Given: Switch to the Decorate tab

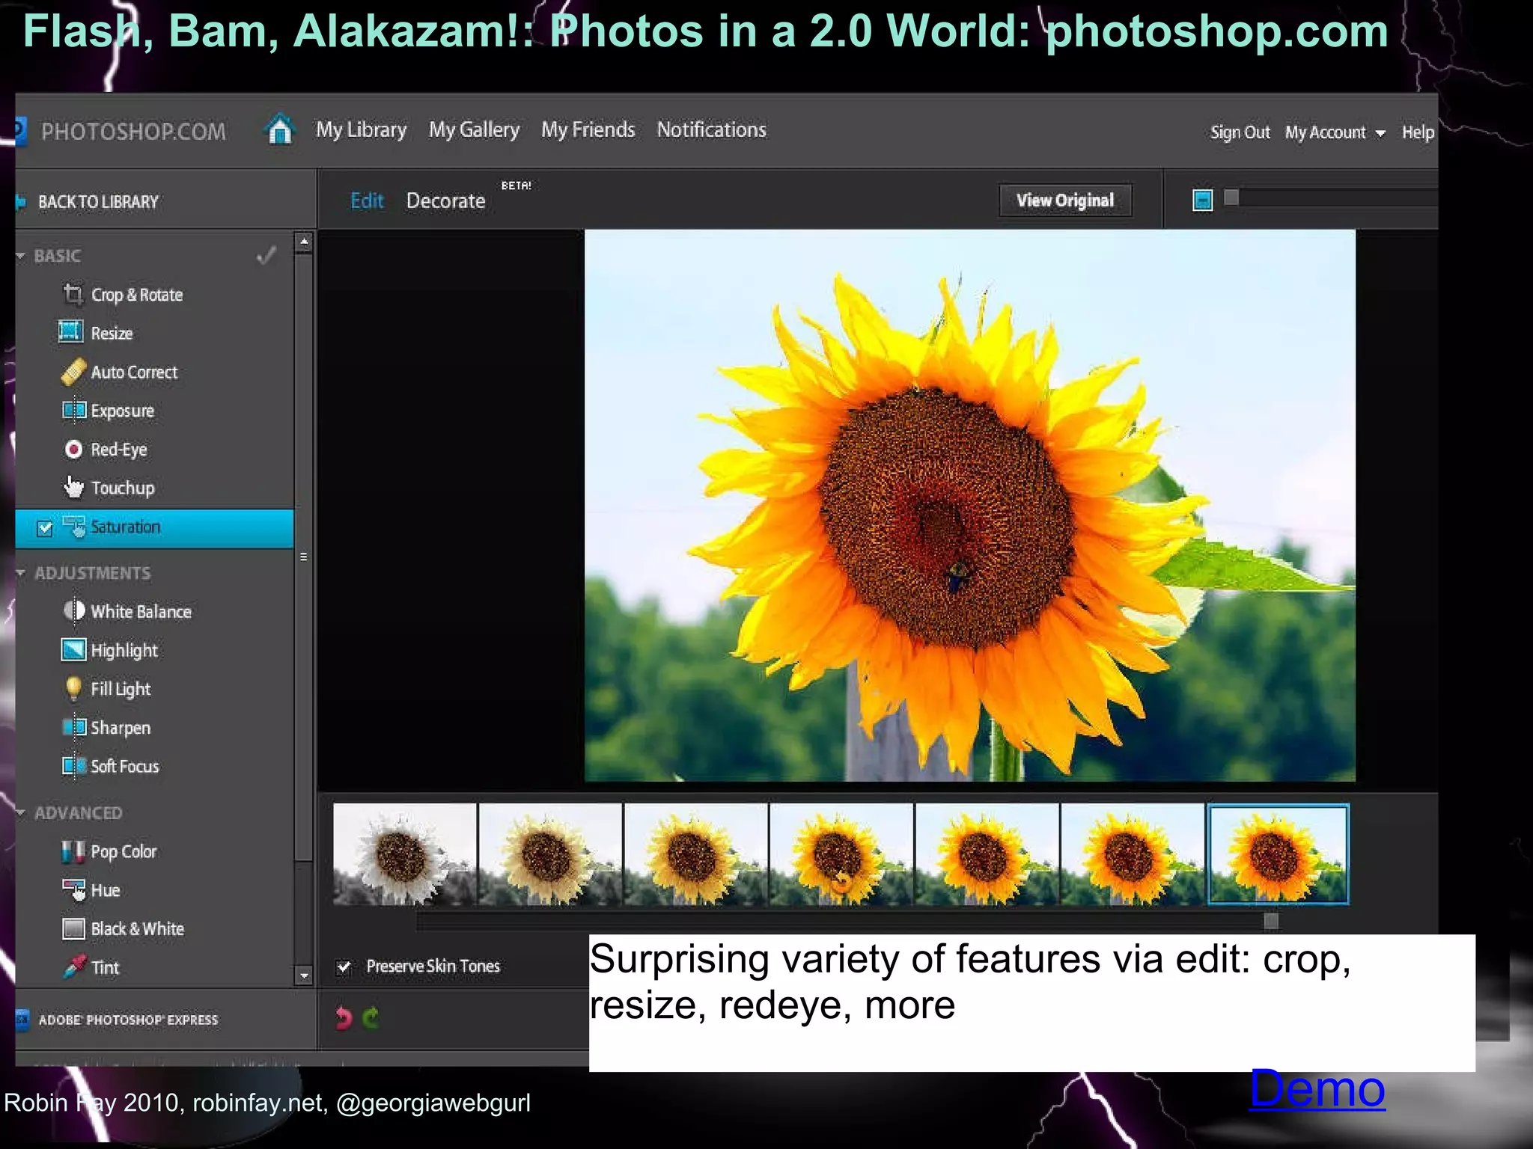Looking at the screenshot, I should pos(445,200).
